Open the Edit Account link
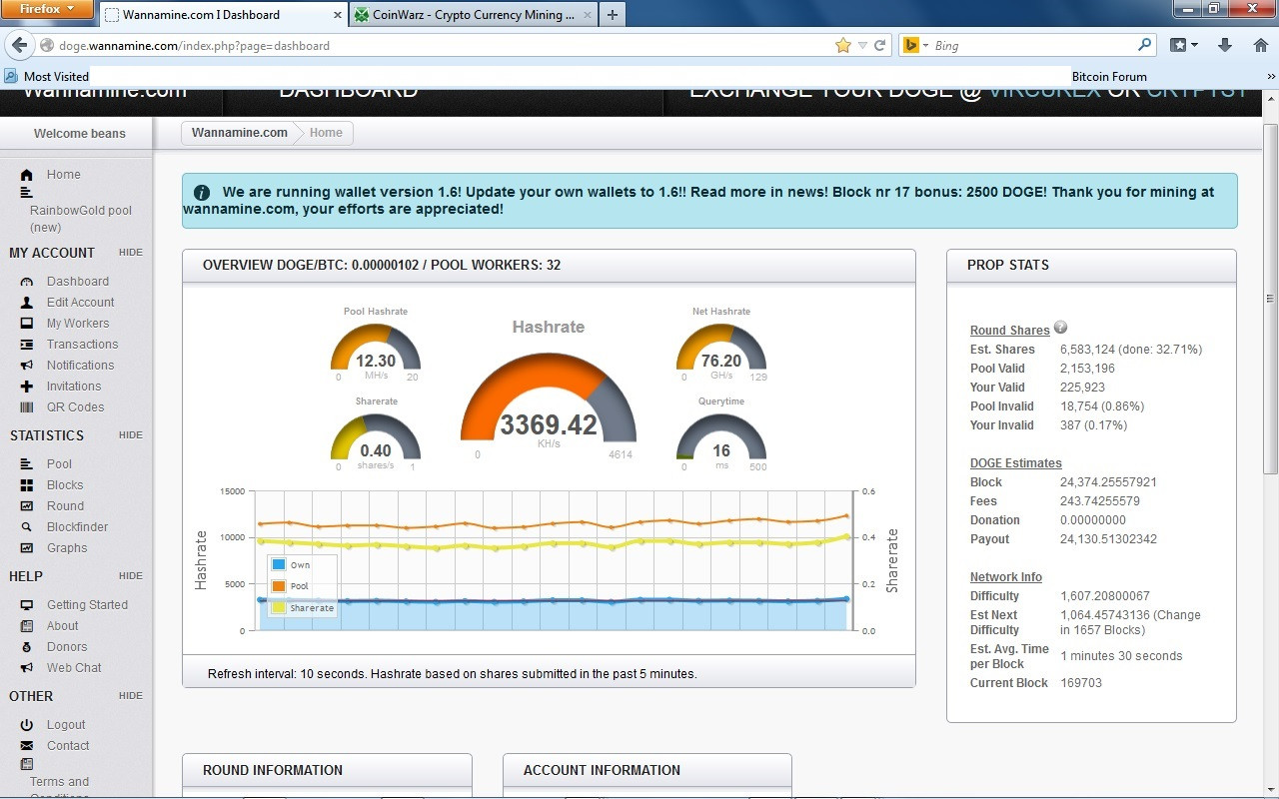This screenshot has height=799, width=1279. point(81,303)
